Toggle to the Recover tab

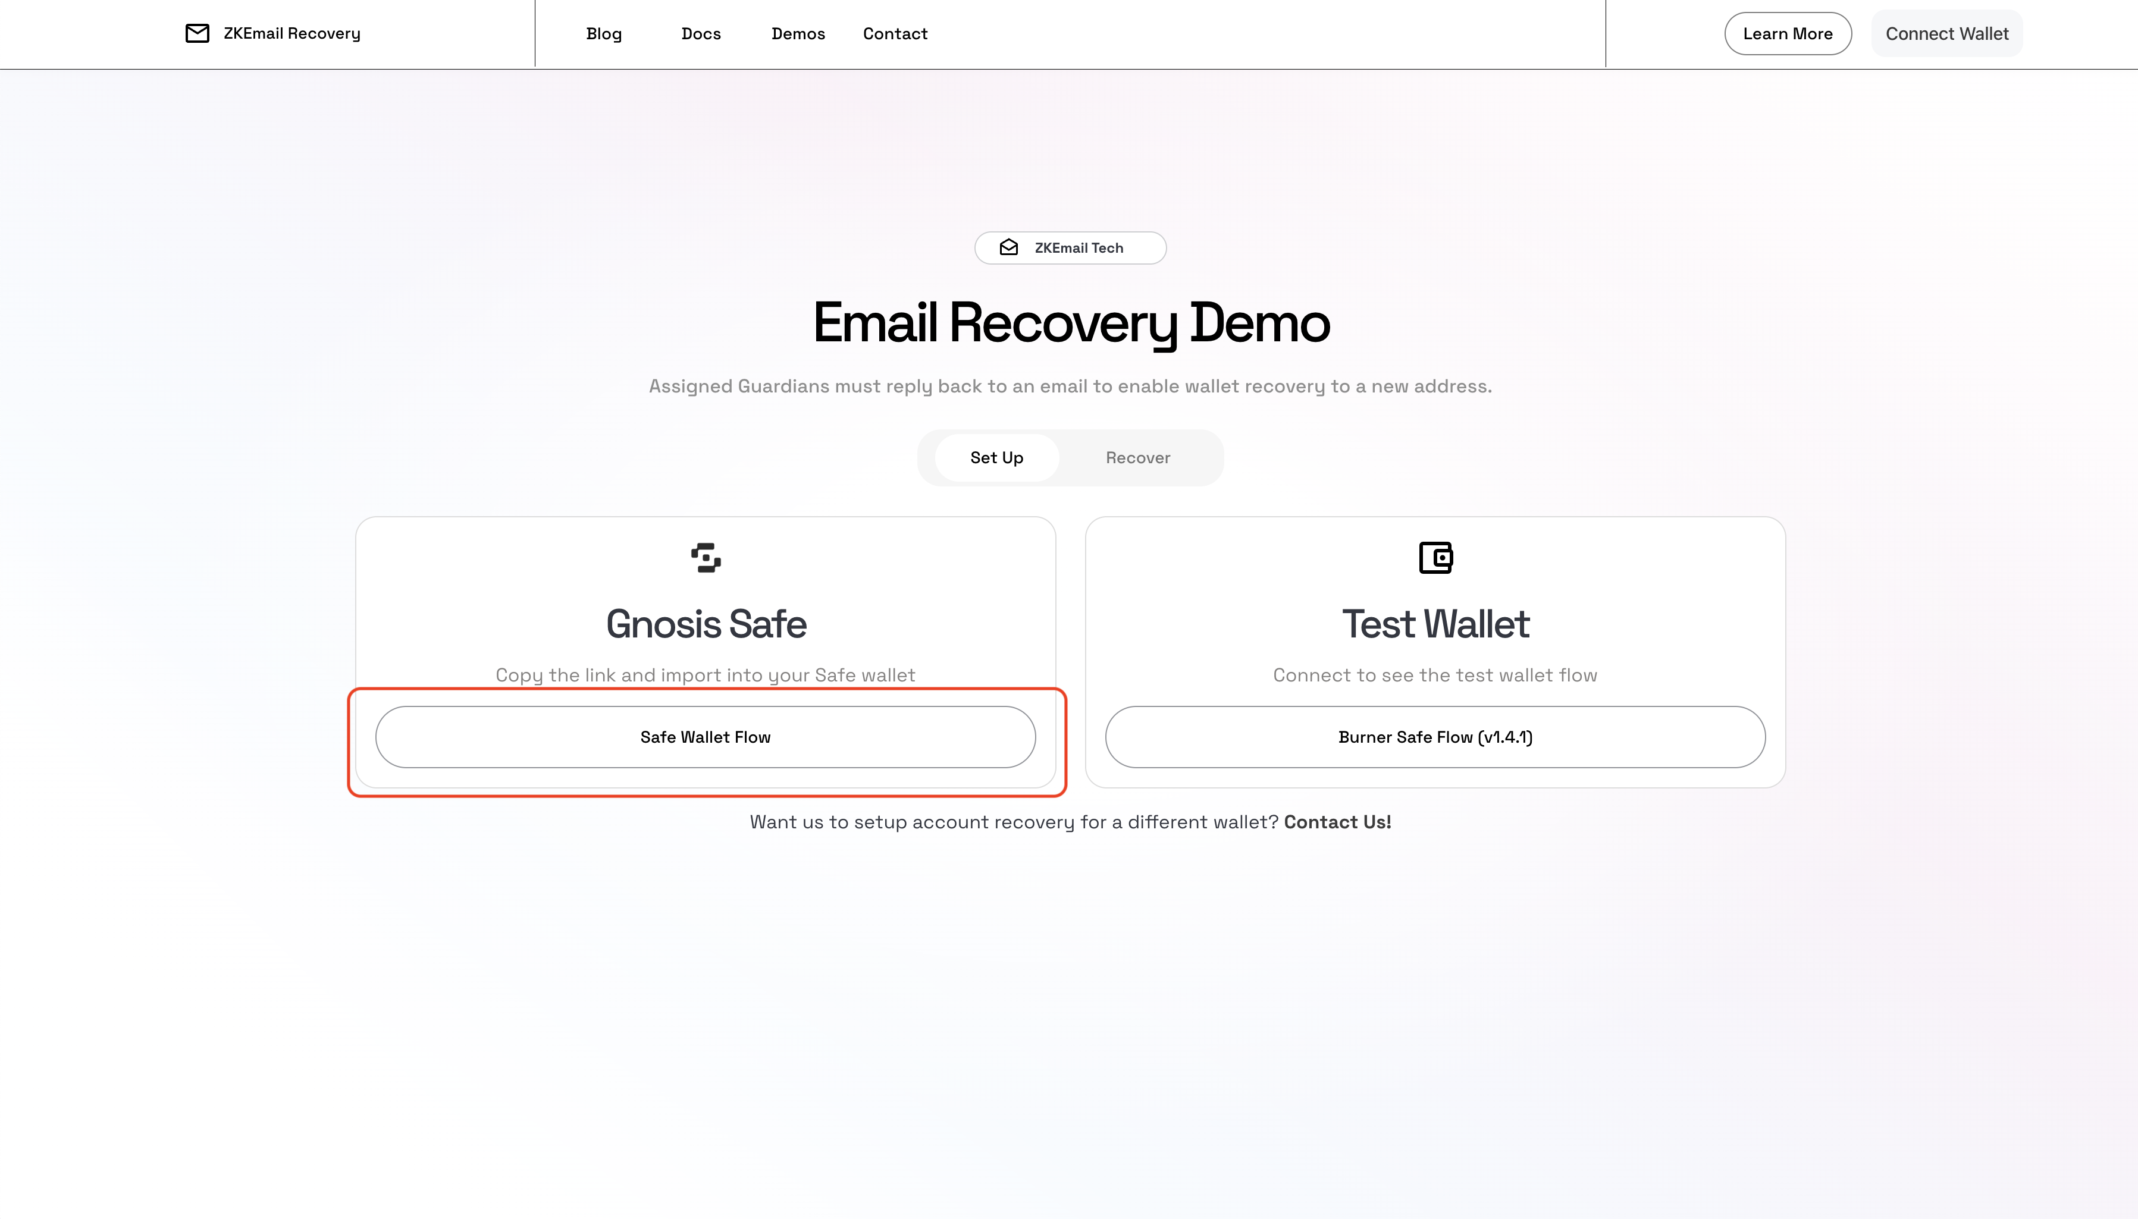tap(1138, 457)
